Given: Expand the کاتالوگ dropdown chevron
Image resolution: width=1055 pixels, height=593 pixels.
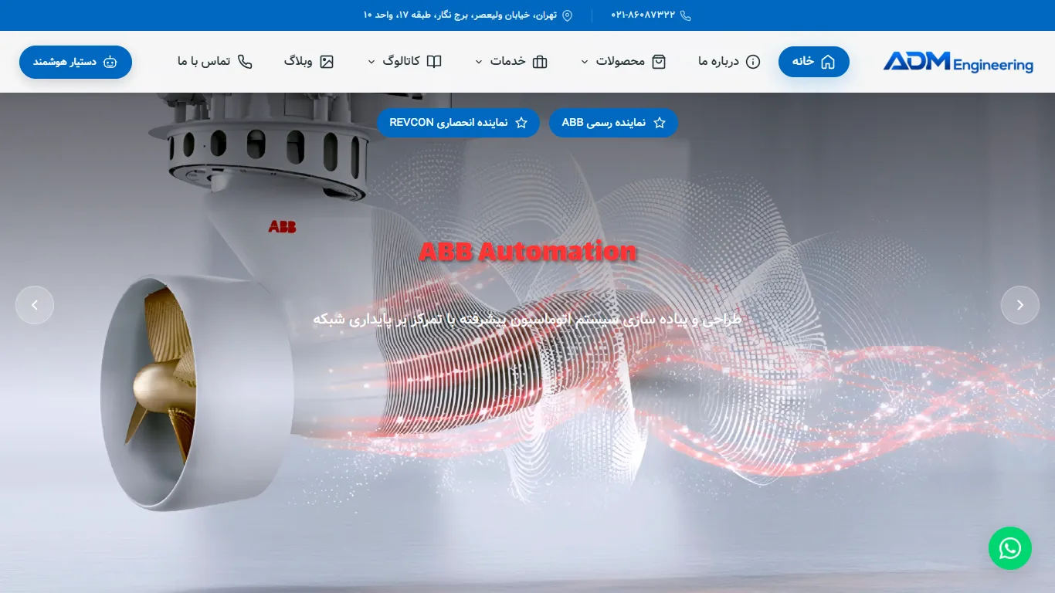Looking at the screenshot, I should click(371, 62).
